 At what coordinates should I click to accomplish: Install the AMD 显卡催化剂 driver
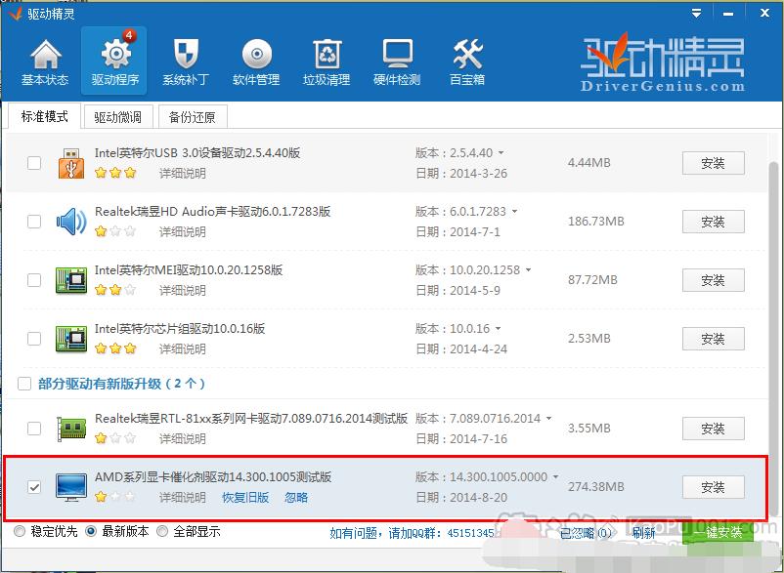(713, 487)
